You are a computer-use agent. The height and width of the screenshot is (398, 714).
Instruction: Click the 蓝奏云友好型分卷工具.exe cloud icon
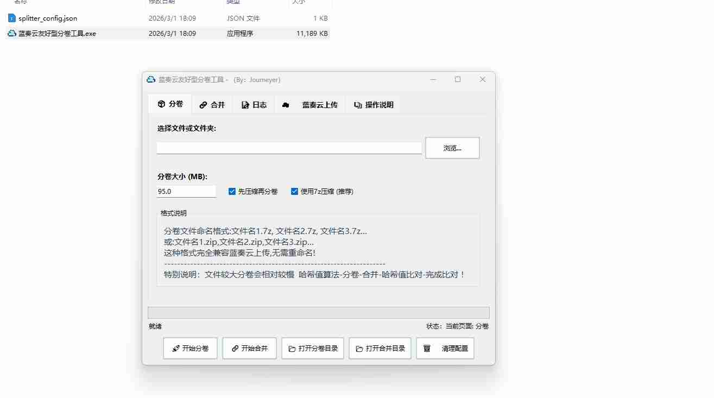12,33
